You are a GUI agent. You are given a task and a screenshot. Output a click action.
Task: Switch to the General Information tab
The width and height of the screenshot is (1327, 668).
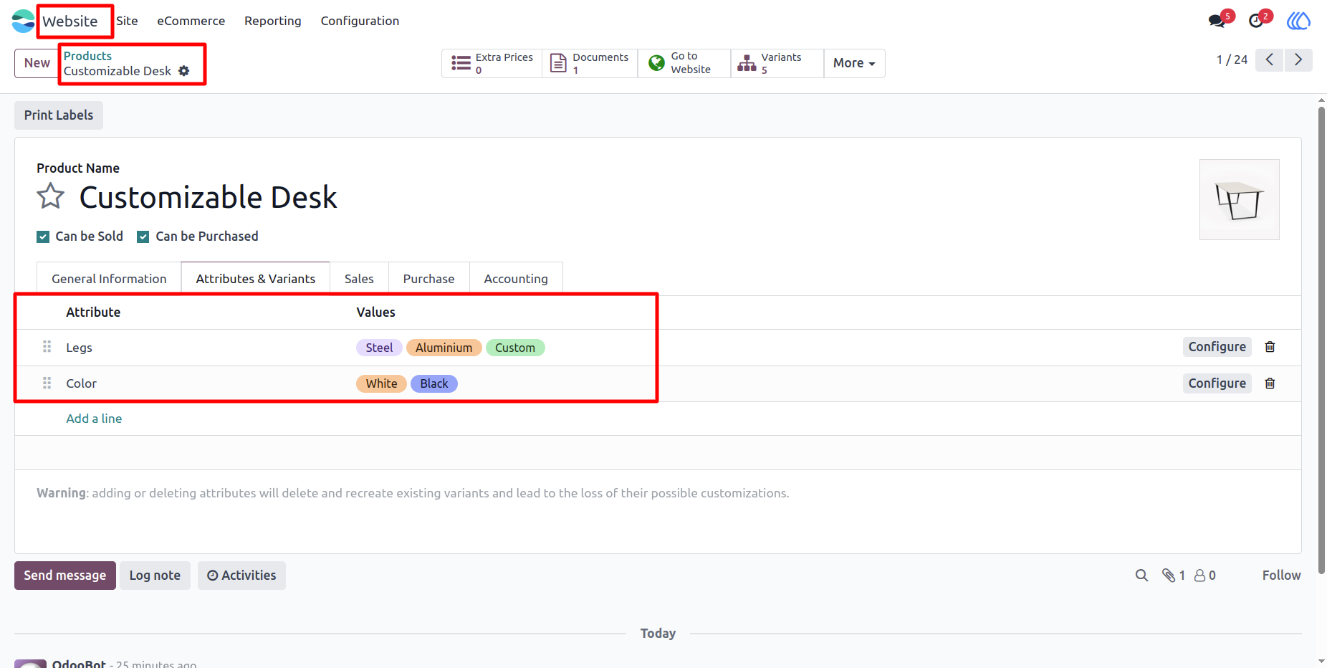[x=109, y=279]
